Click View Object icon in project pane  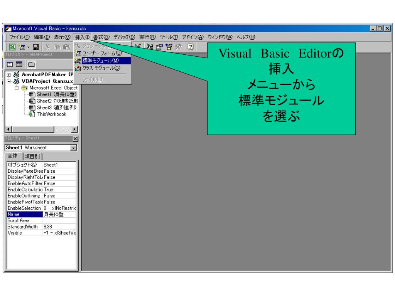(x=19, y=64)
